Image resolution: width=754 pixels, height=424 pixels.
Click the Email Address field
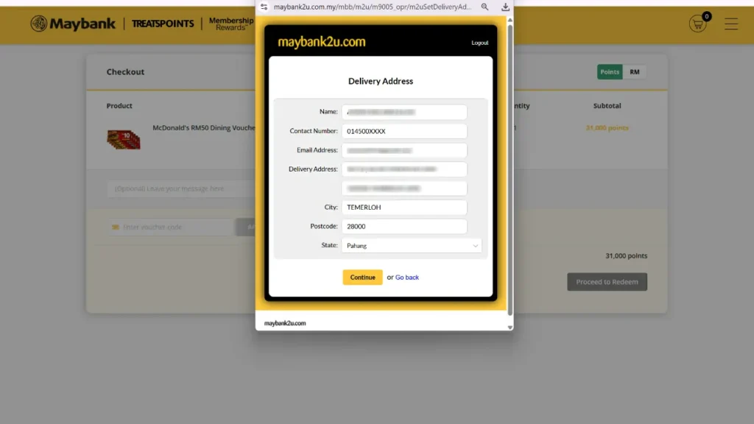(x=404, y=150)
